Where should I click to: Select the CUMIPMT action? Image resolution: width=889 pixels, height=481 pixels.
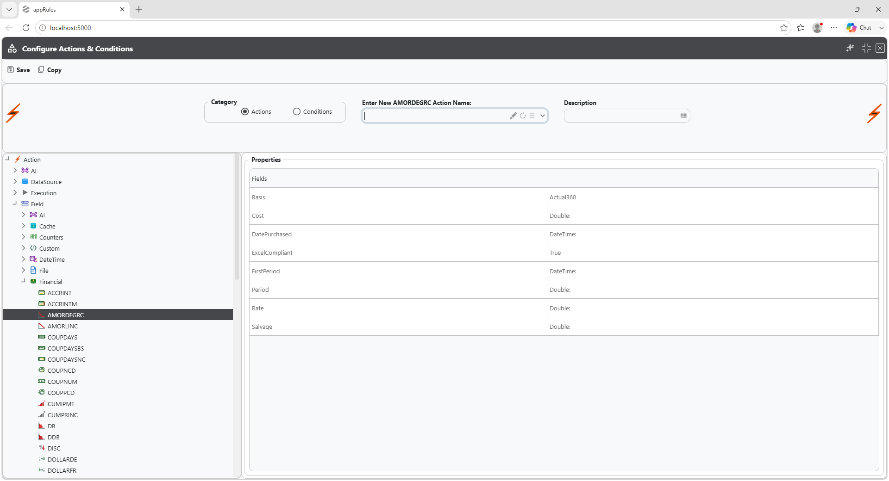(x=61, y=404)
